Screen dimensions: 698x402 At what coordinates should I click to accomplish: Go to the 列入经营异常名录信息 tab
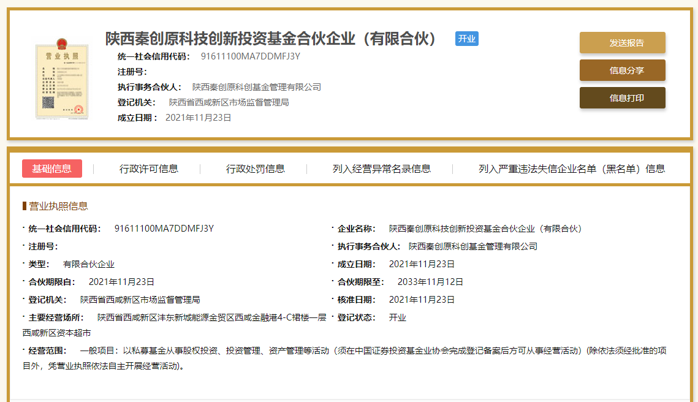(381, 169)
